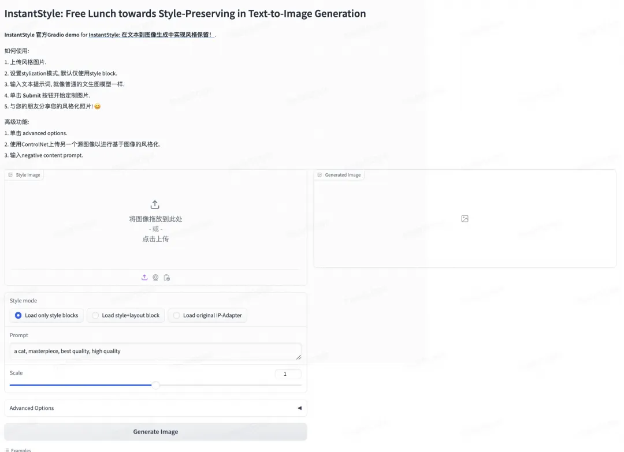Open the Advanced Options section label
This screenshot has width=624, height=452.
pyautogui.click(x=32, y=408)
